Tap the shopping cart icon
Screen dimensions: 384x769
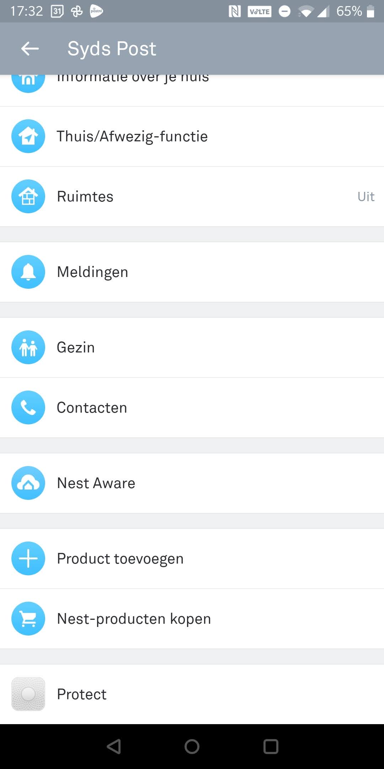[x=28, y=619]
